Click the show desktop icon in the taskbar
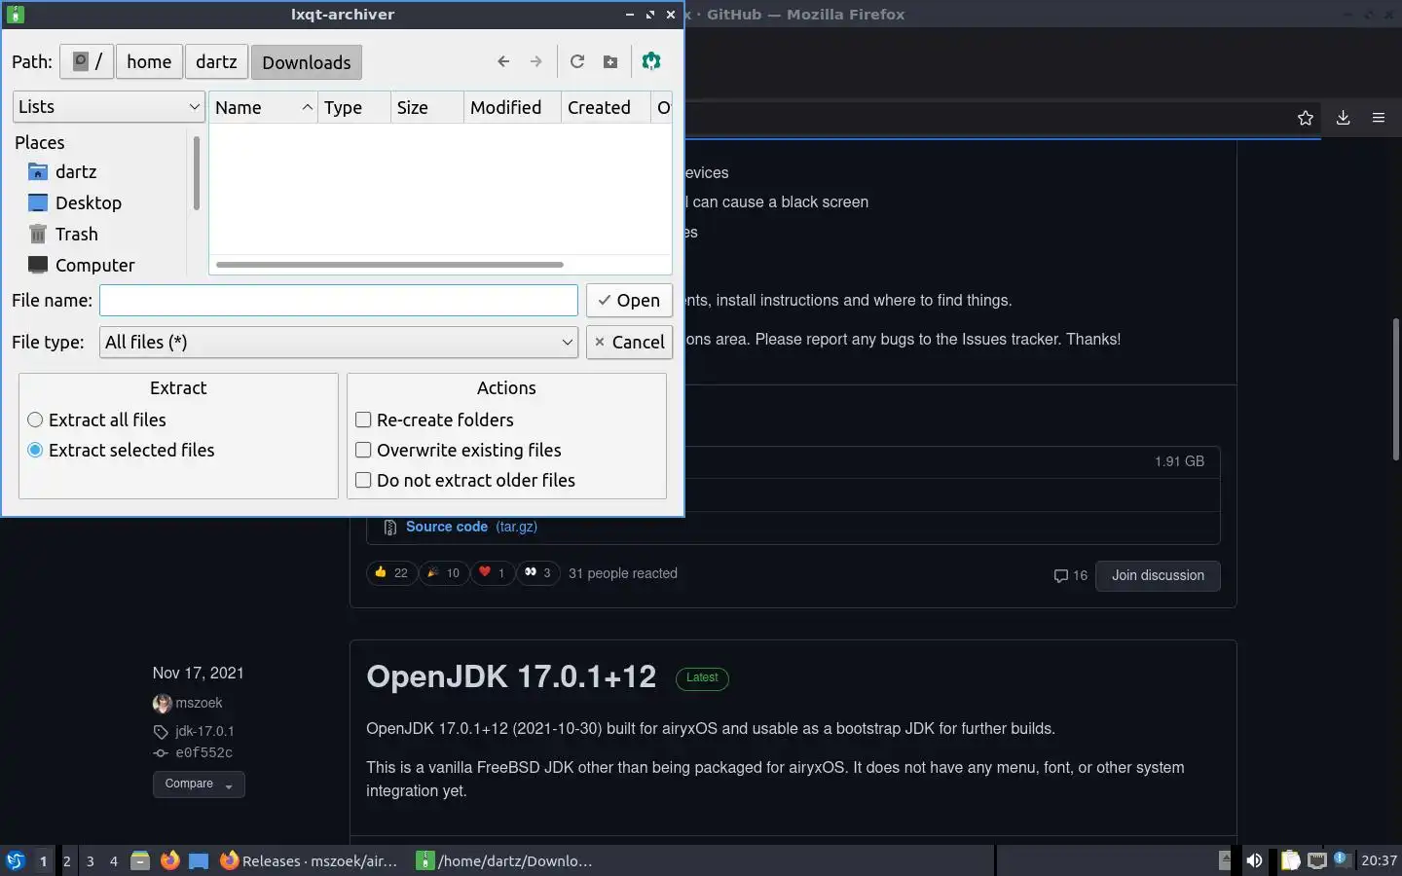The image size is (1402, 876). click(199, 860)
